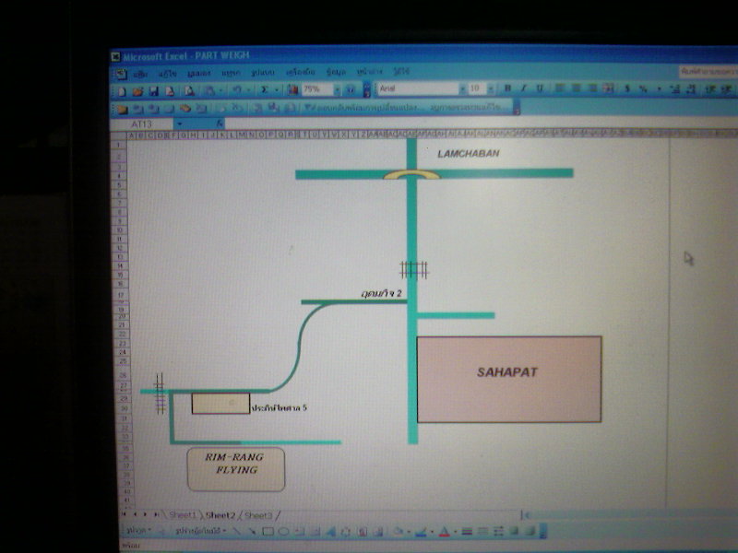Image resolution: width=738 pixels, height=553 pixels.
Task: Switch to the Sheet3 tab
Action: [x=257, y=514]
